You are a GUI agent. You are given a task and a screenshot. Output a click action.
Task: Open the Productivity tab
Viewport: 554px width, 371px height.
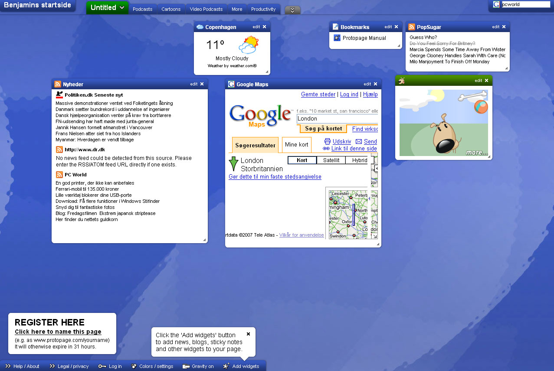[263, 9]
